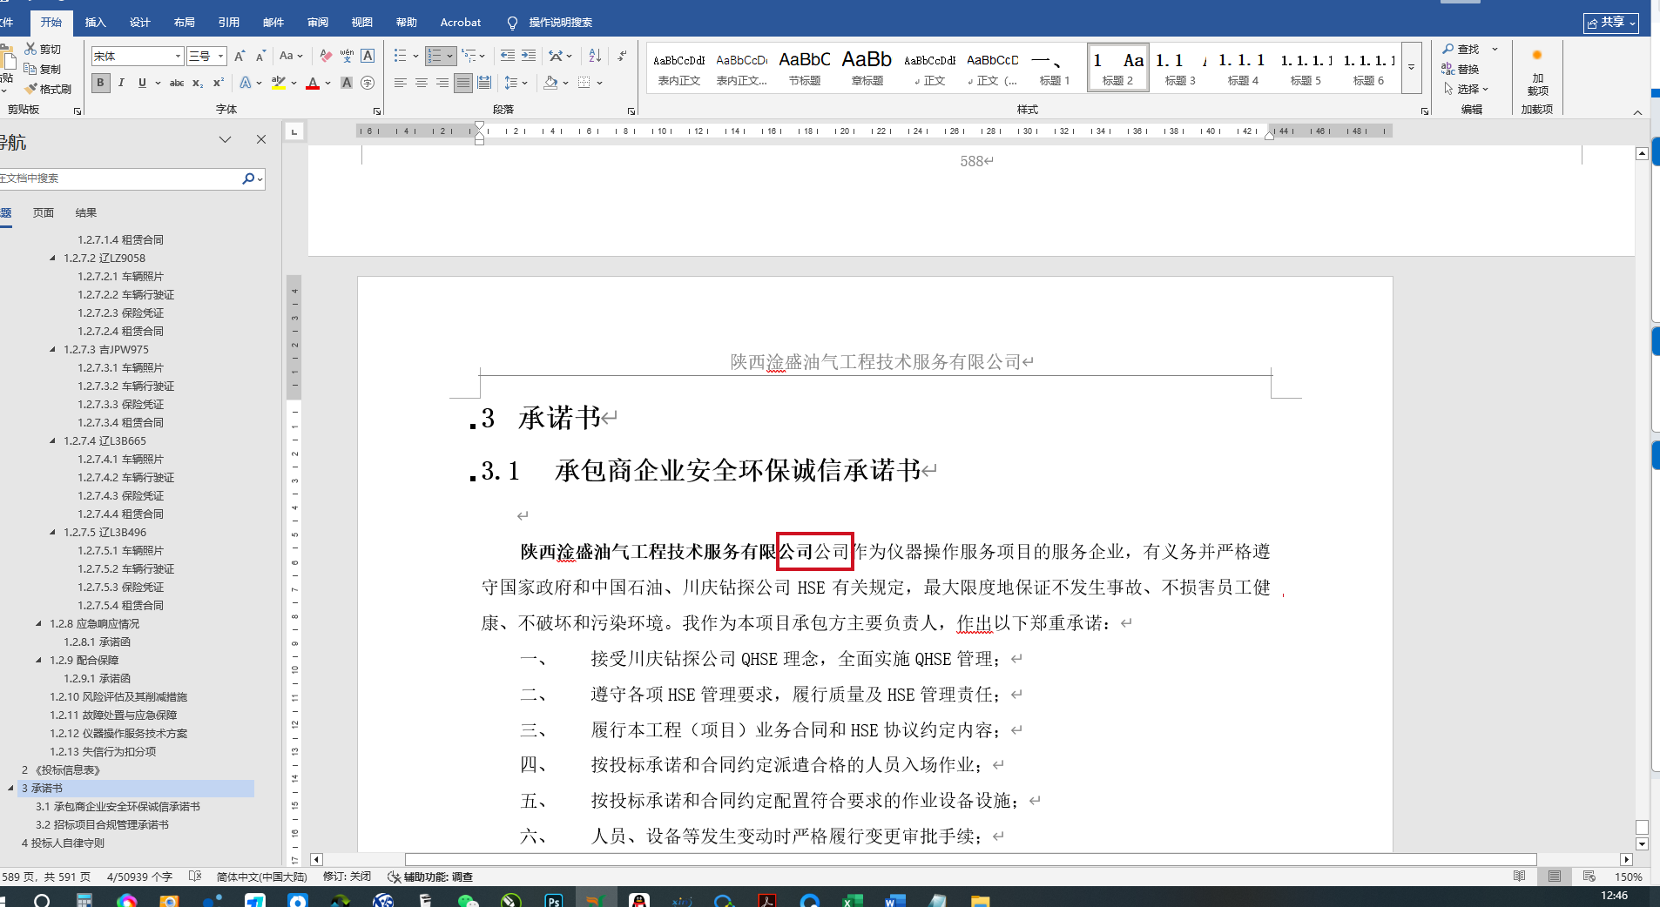Open the accessibility checker (辅助功能) status

(430, 877)
